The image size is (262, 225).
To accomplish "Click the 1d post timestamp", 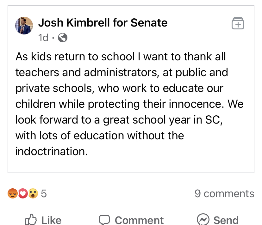I will (x=43, y=38).
